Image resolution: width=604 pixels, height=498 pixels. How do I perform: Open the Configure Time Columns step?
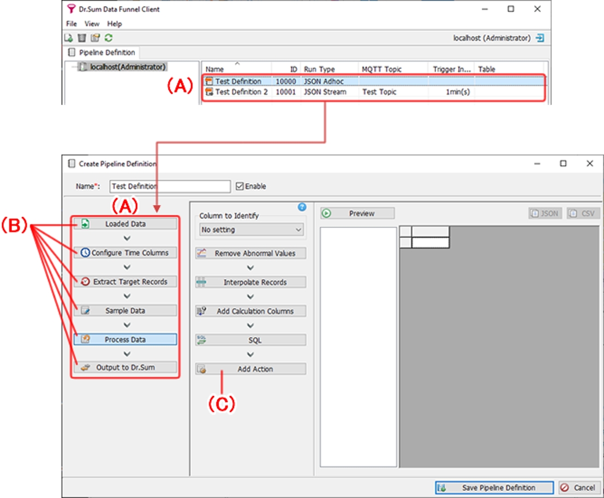(125, 253)
